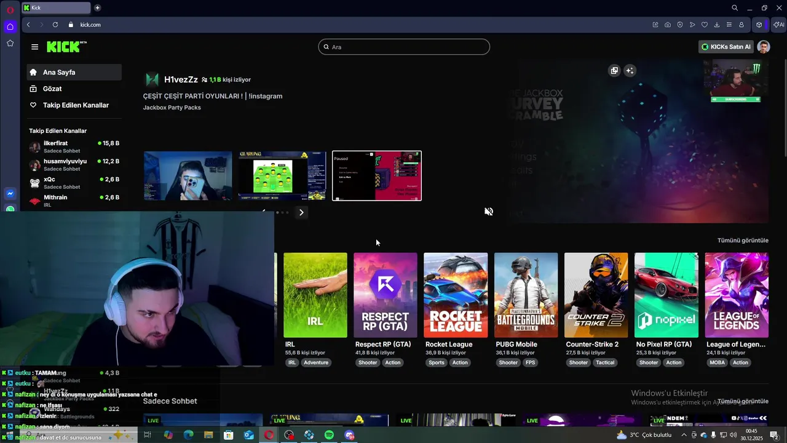Image resolution: width=787 pixels, height=443 pixels.
Task: Click MOBA tag under League of Legends
Action: 718,363
